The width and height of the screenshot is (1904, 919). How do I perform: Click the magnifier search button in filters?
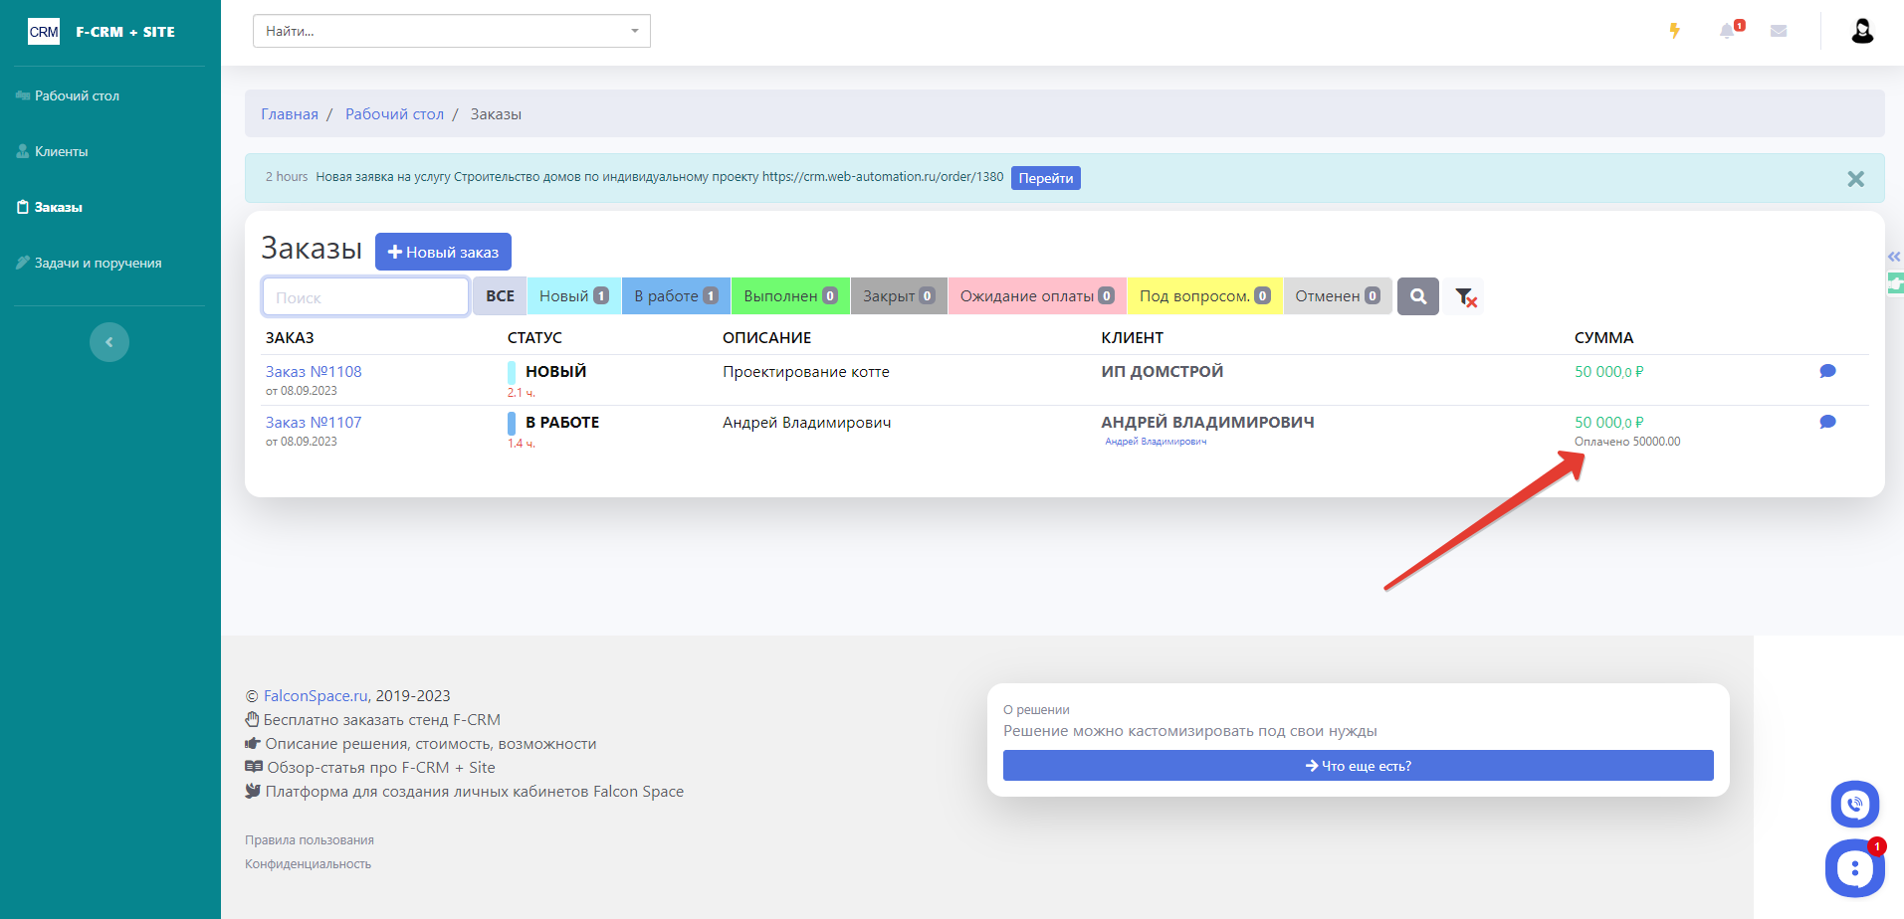point(1418,296)
